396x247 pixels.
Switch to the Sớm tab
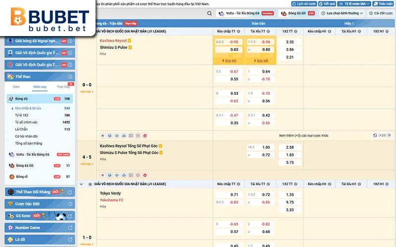[x=16, y=87]
